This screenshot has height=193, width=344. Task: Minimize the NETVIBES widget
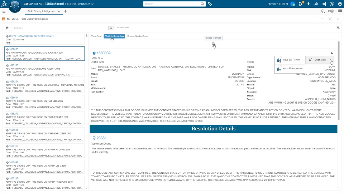coord(322,19)
